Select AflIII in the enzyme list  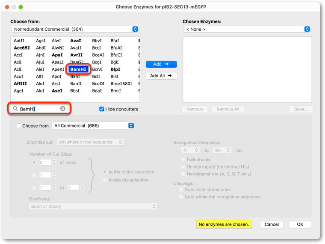pyautogui.click(x=21, y=84)
